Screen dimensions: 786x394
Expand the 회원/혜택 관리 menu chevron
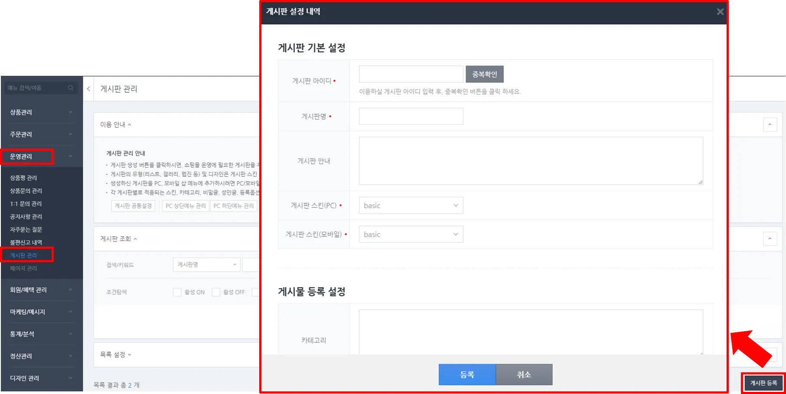point(71,290)
